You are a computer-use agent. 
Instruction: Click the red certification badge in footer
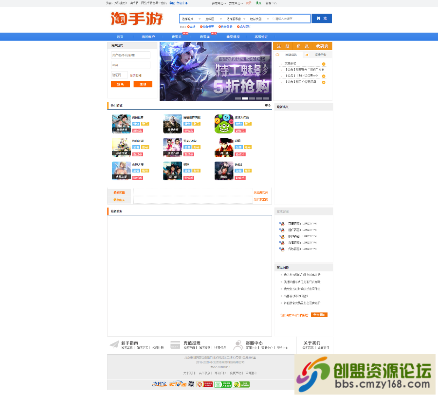[204, 384]
